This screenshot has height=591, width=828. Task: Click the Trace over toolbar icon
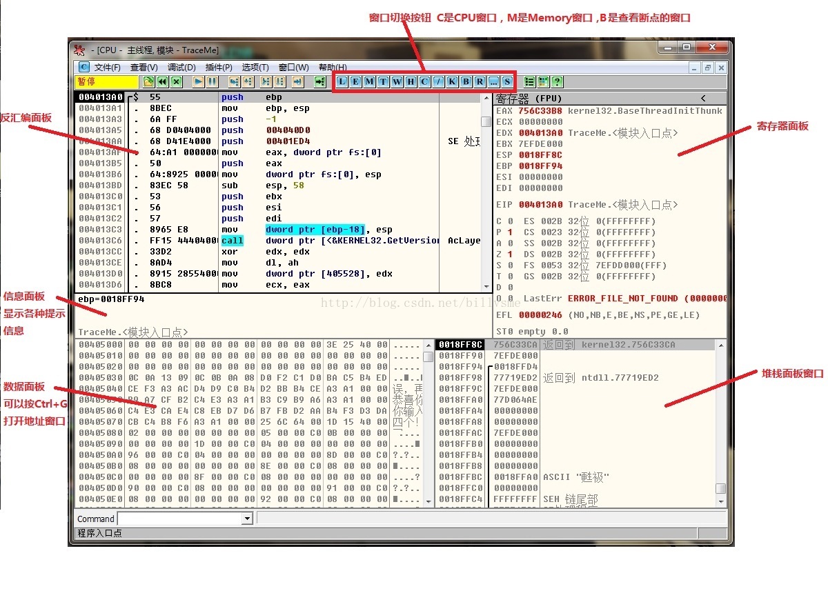click(x=279, y=81)
